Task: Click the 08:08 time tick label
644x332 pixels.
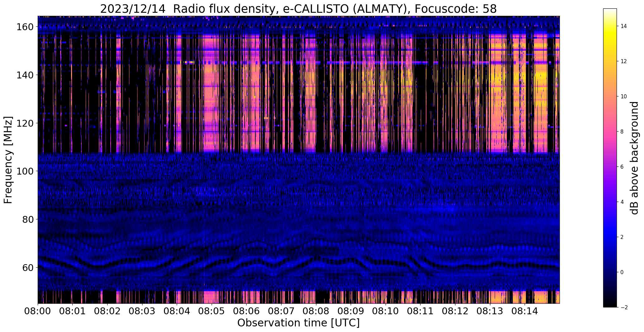Action: (316, 311)
